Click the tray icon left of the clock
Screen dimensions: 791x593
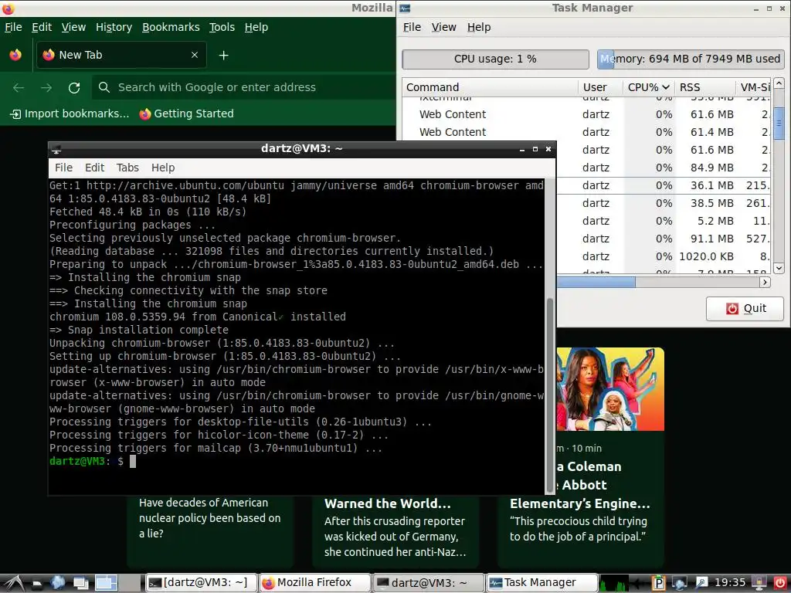pos(701,583)
